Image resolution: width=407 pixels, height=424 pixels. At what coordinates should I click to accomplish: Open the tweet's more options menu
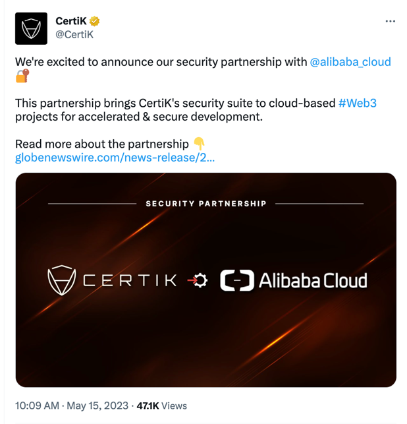[390, 21]
